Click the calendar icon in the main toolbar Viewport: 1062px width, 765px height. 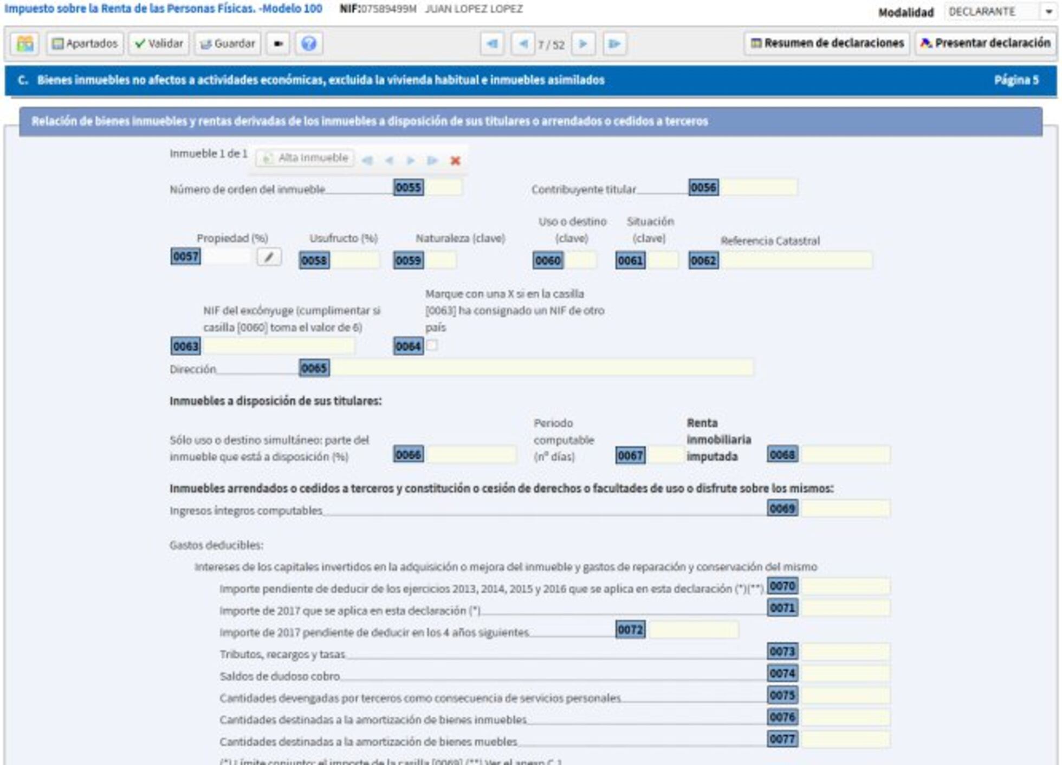(x=25, y=43)
